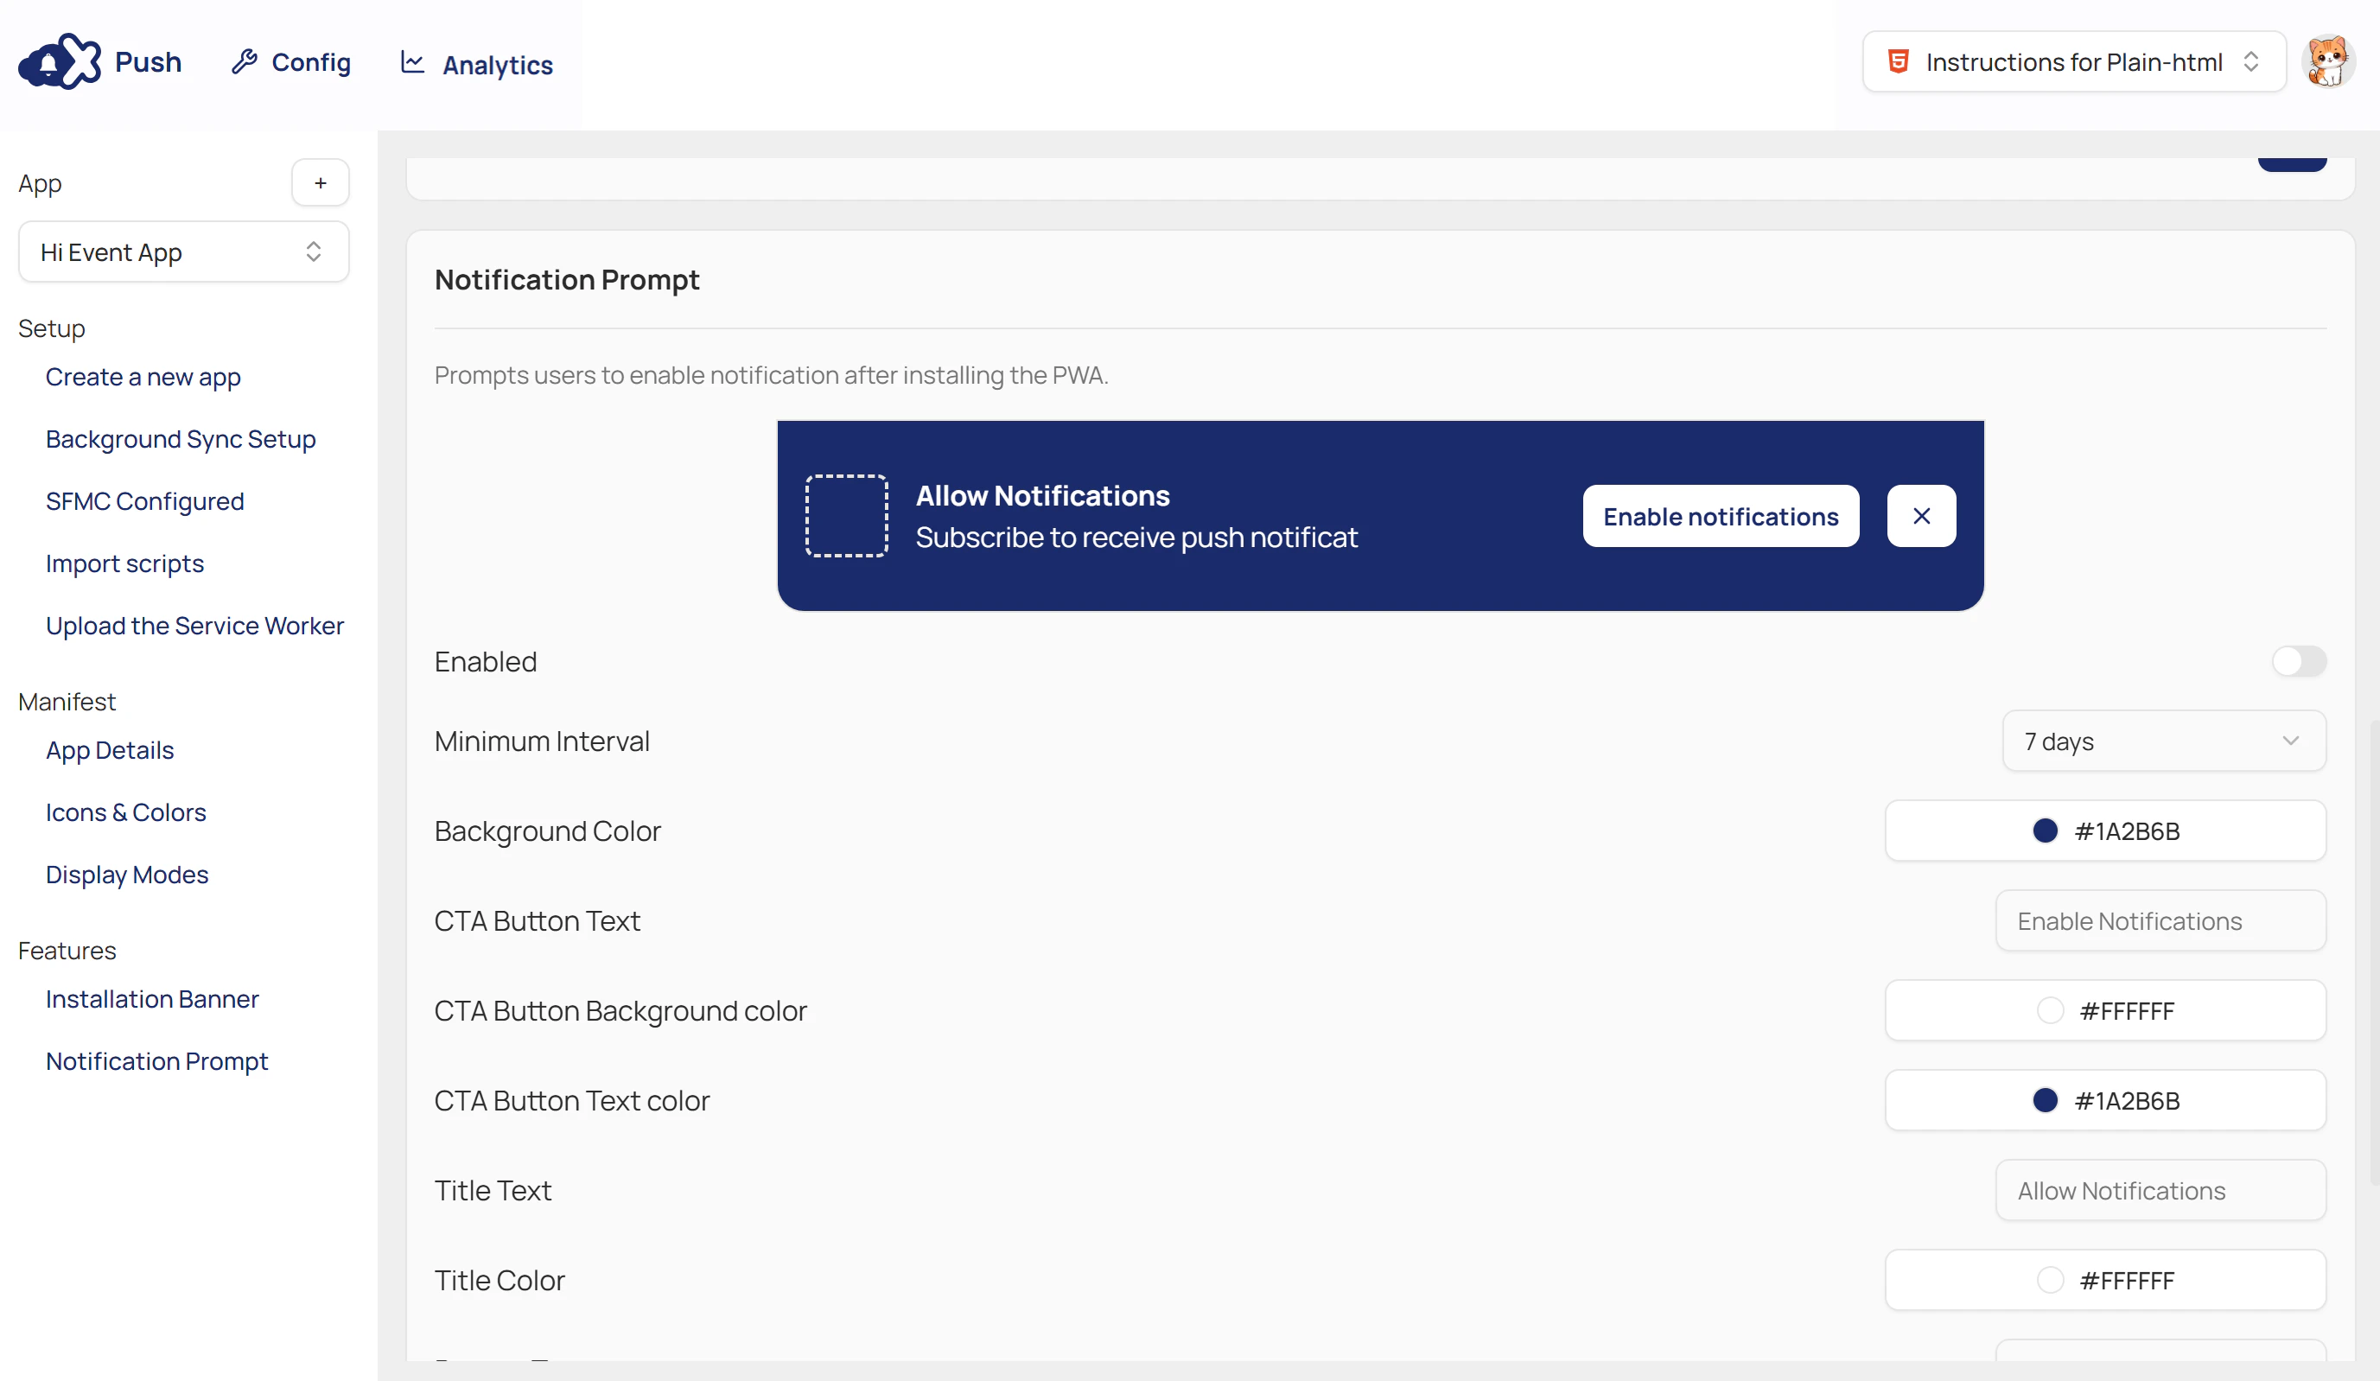
Task: Open Installation Banner feature
Action: (x=152, y=998)
